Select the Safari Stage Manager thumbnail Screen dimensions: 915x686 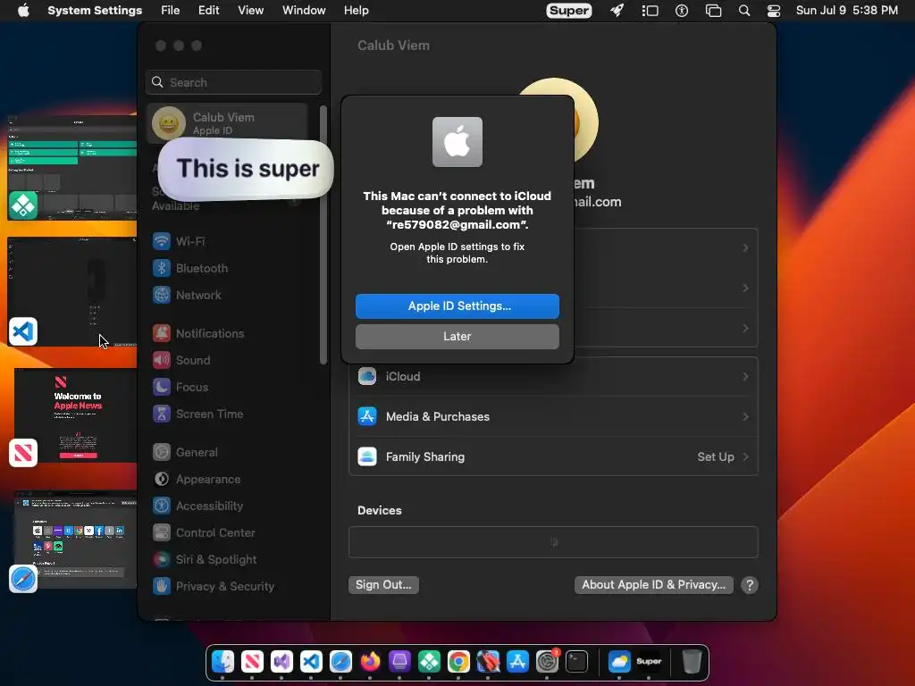point(75,540)
